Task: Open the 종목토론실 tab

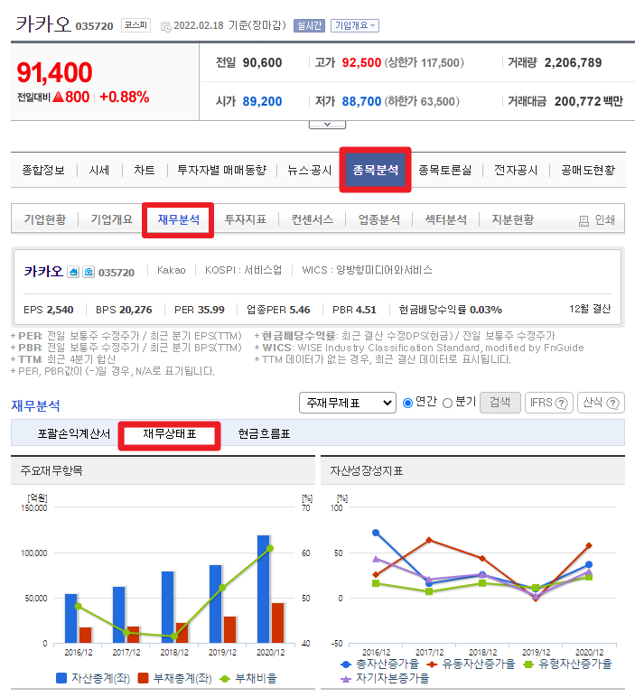Action: tap(445, 170)
